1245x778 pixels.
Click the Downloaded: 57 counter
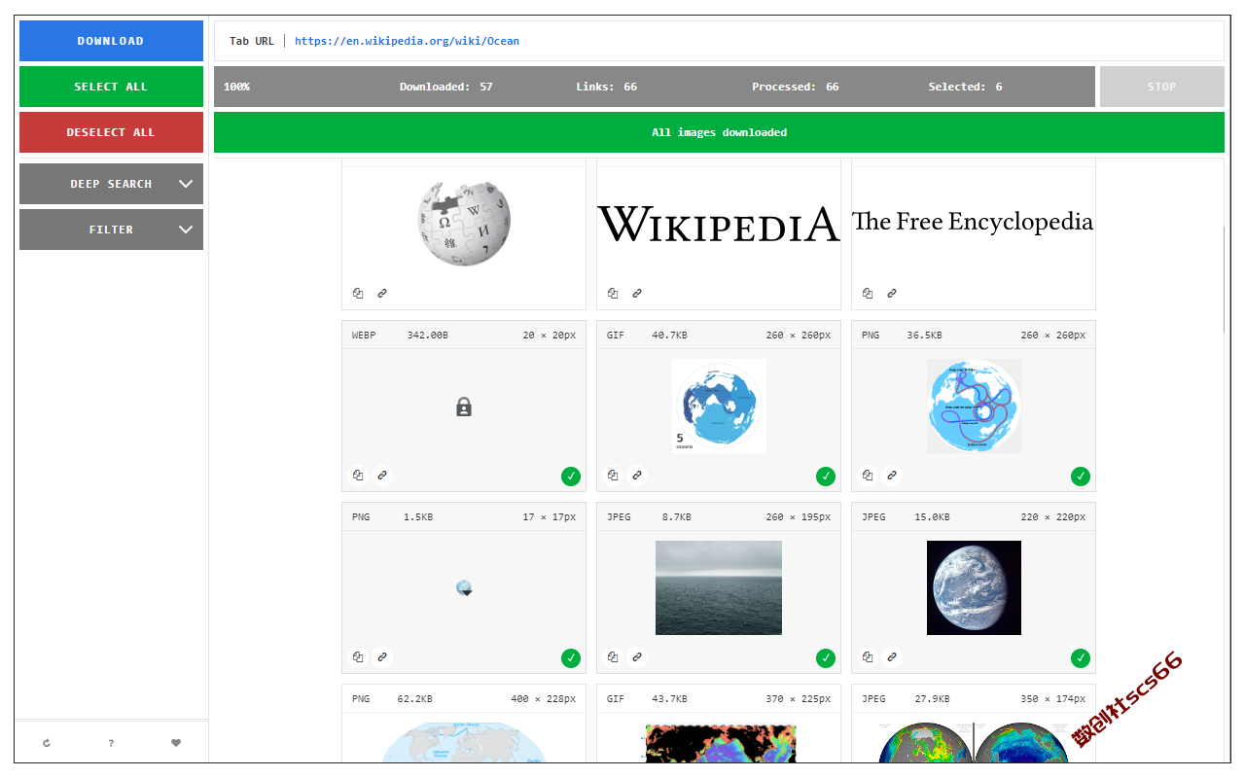(x=445, y=87)
